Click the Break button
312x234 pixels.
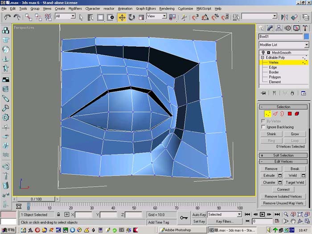(x=295, y=169)
